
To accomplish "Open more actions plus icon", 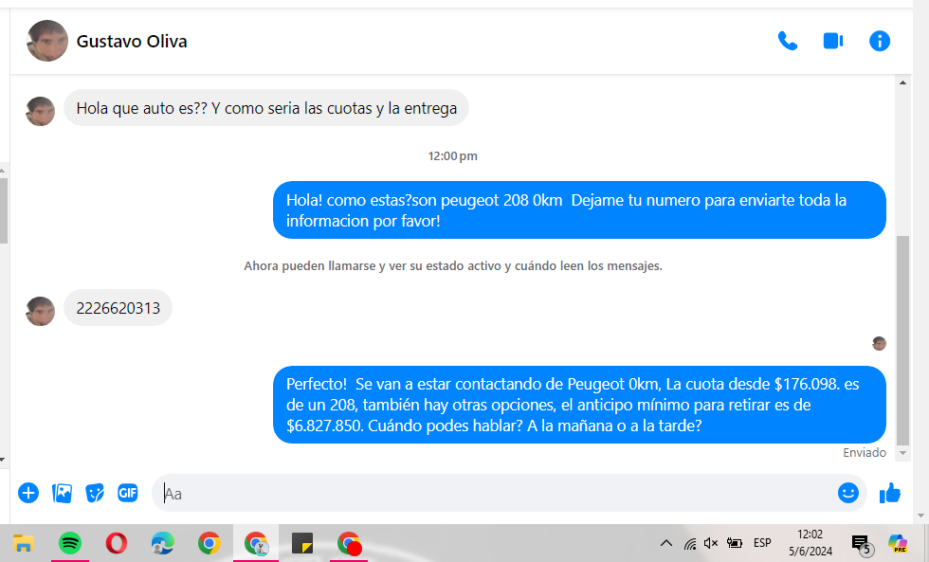I will click(x=28, y=493).
